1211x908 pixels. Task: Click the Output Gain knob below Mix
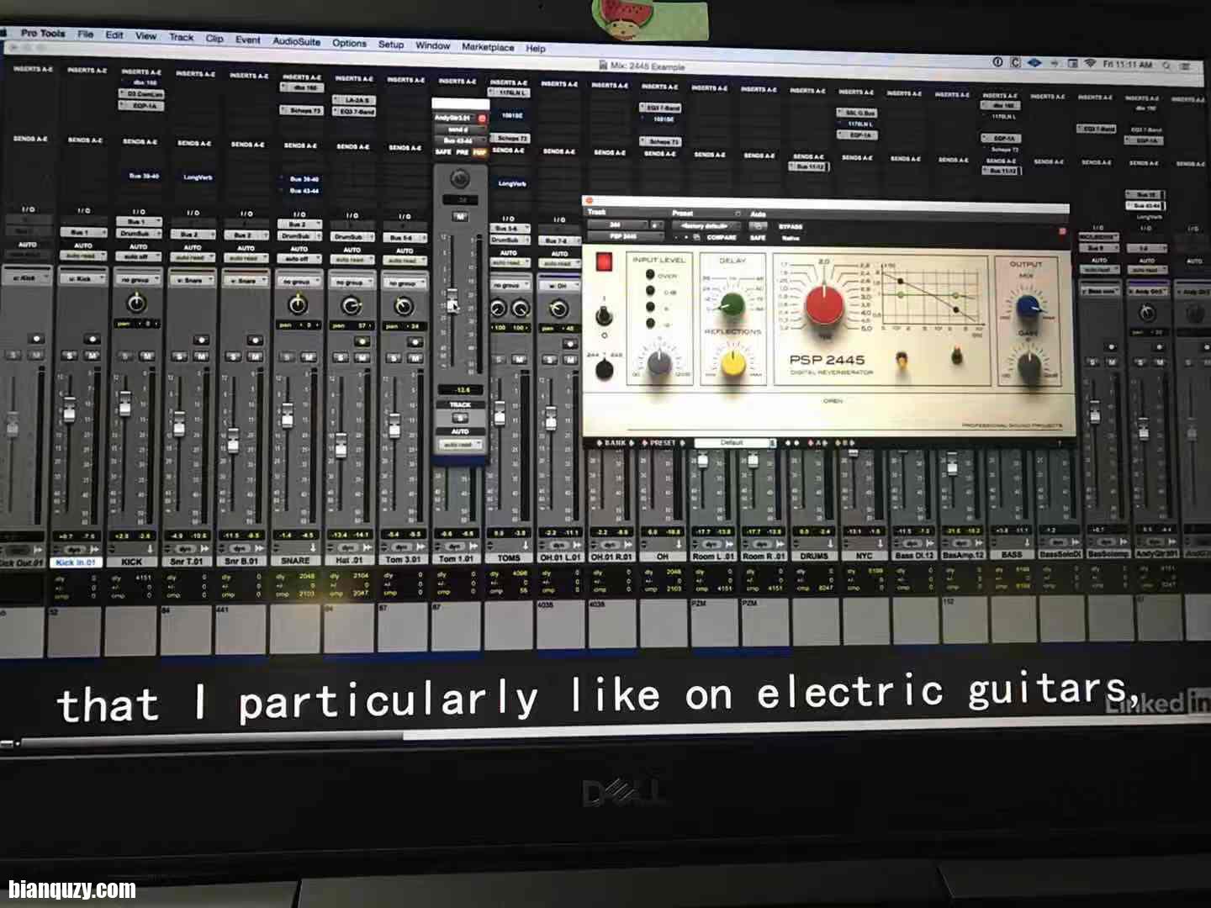pos(1029,365)
